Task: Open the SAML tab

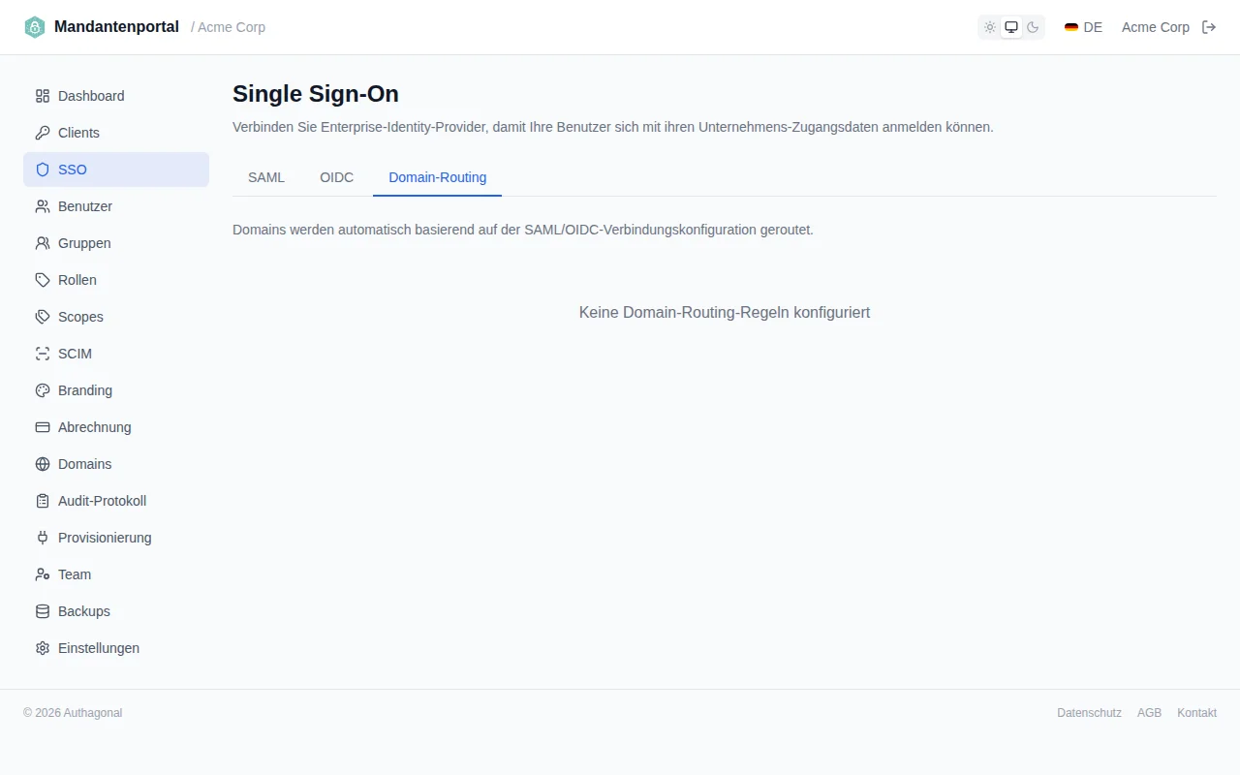Action: point(266,177)
